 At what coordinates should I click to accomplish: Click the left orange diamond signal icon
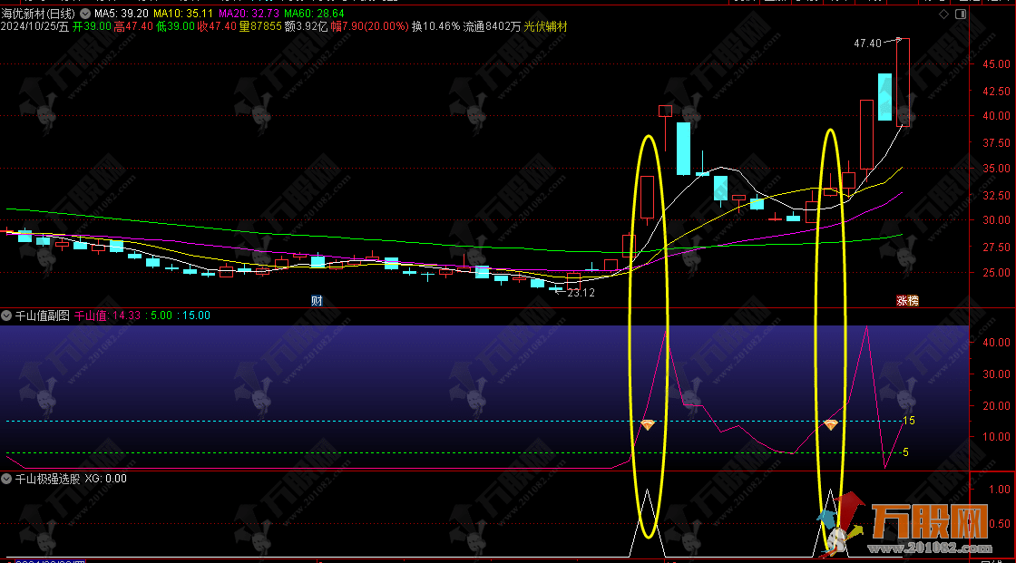pyautogui.click(x=648, y=425)
